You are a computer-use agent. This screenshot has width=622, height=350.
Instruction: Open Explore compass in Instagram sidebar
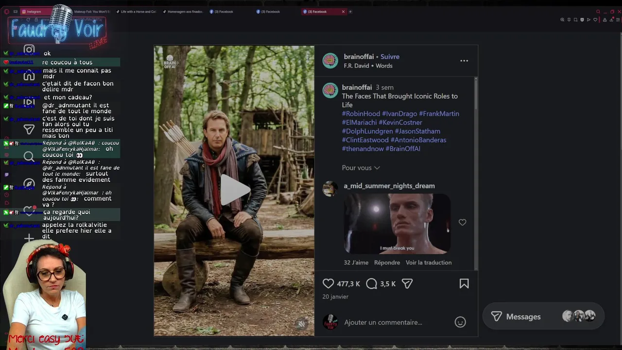click(29, 184)
